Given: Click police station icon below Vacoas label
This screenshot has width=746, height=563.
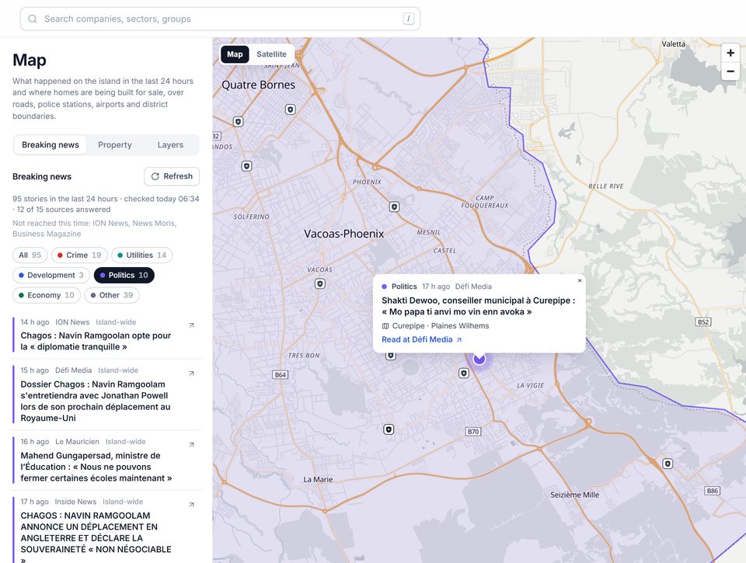Looking at the screenshot, I should (x=320, y=284).
